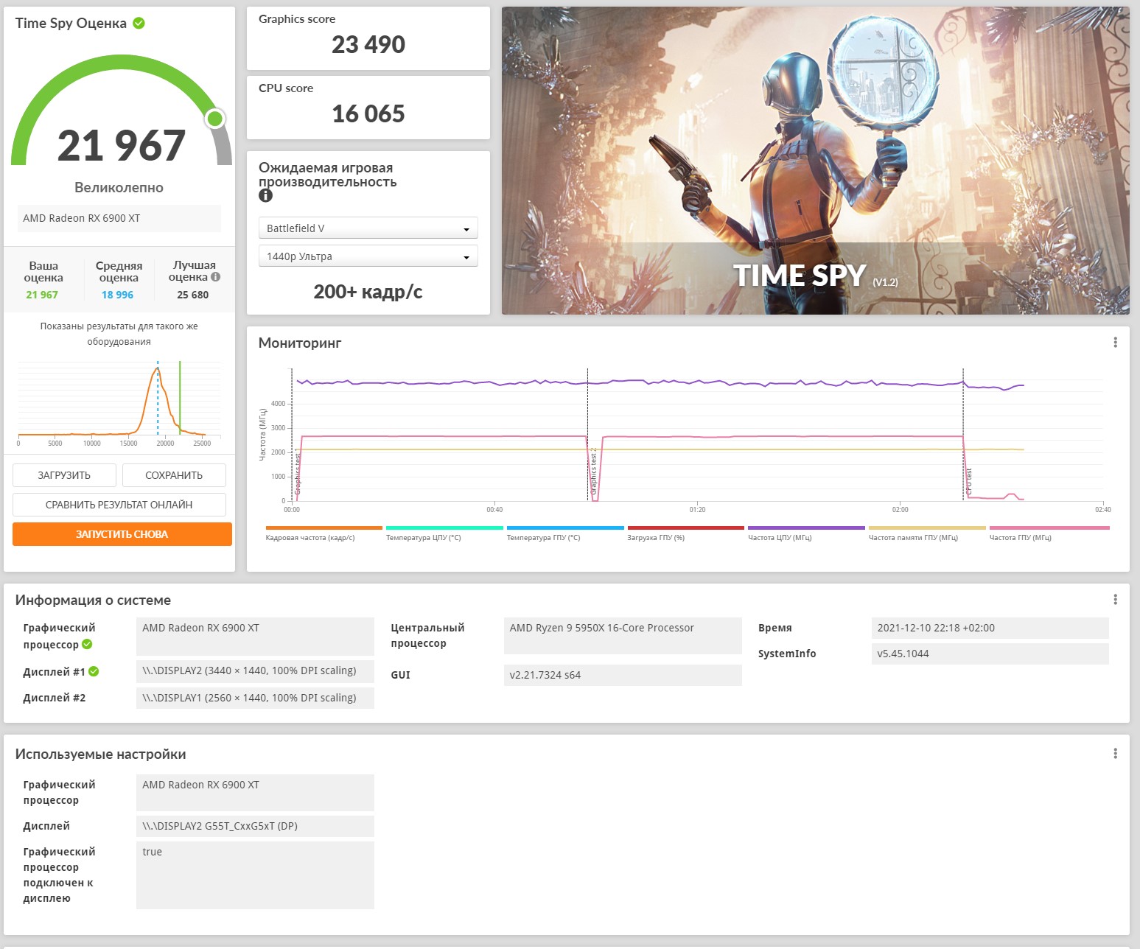Click the Используемые настройки heading
Screen dimensions: 1140x949
coord(100,754)
